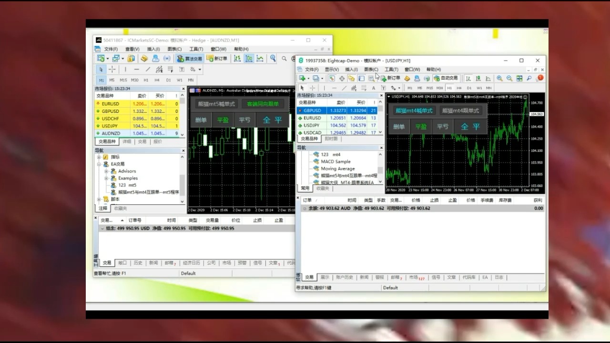
Task: Select the crosshair tool in MT5 window
Action: [112, 70]
